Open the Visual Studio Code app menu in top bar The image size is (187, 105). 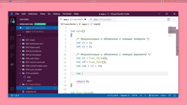[x=18, y=1]
